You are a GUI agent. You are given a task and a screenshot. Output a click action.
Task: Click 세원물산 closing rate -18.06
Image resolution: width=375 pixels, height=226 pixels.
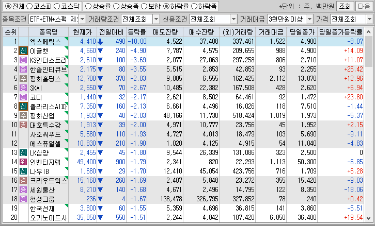coord(353,190)
